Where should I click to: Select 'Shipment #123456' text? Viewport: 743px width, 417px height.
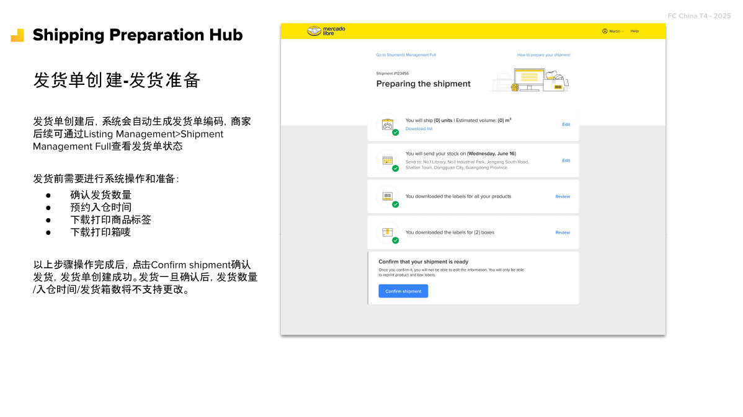[x=393, y=73]
